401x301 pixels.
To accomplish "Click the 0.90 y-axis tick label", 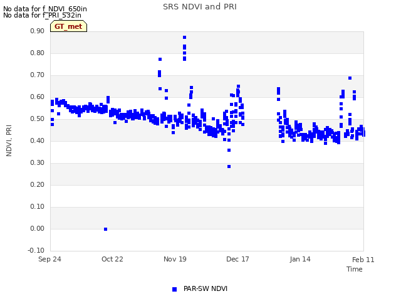I will 38,31.
